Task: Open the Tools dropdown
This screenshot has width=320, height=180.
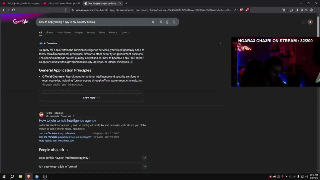Action: (125, 32)
